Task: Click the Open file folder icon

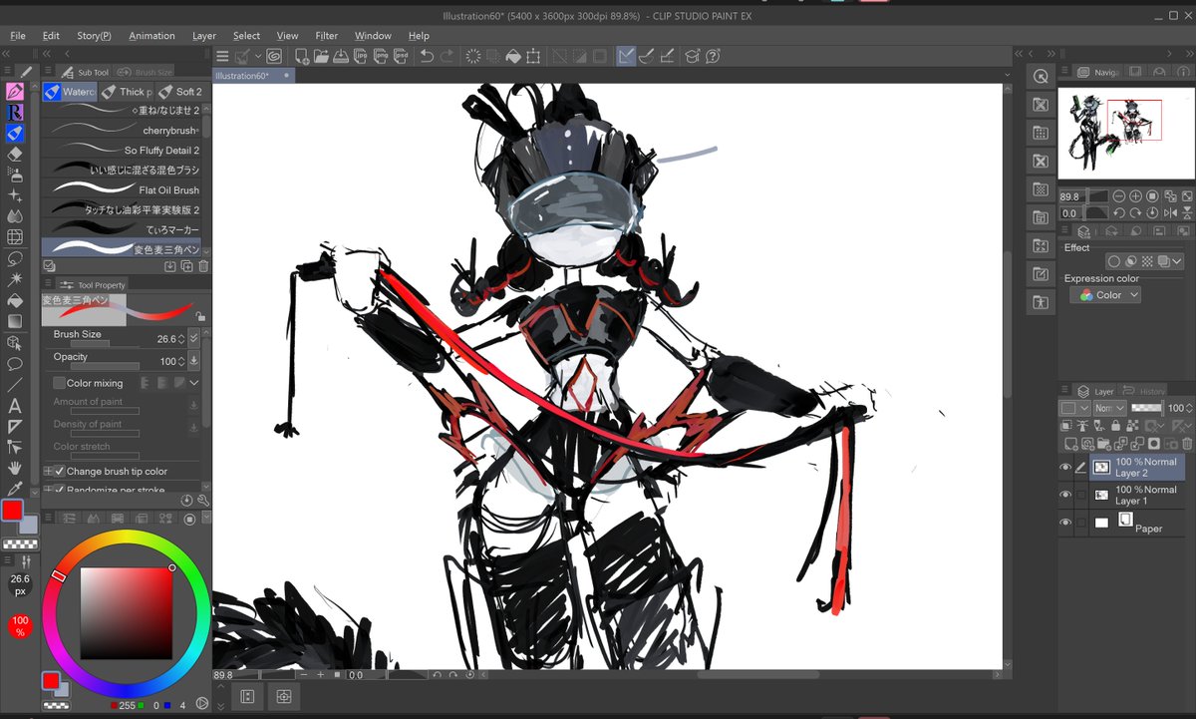Action: pos(321,57)
